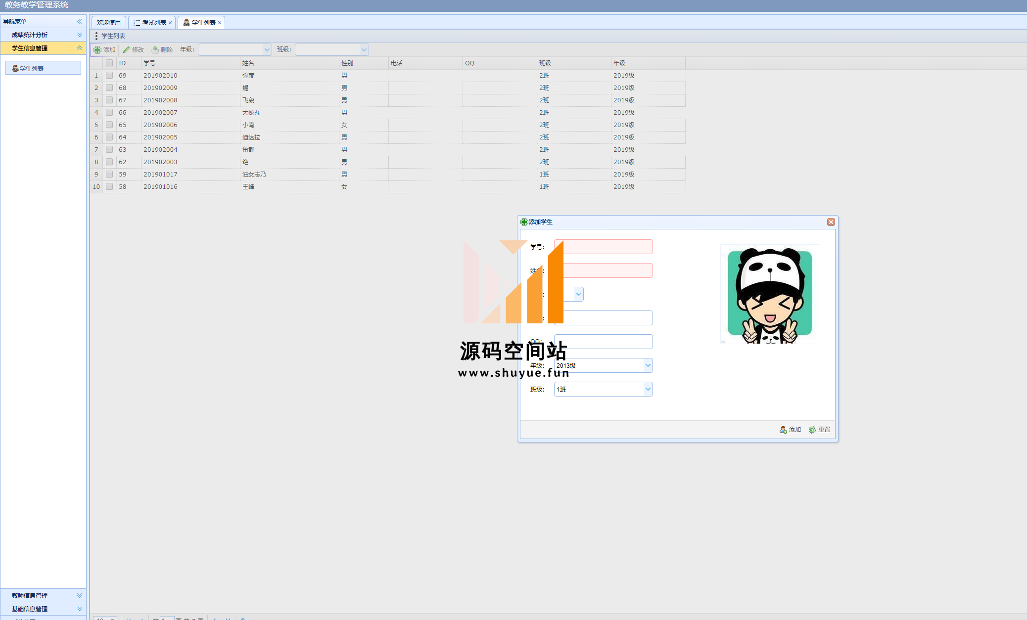Image resolution: width=1027 pixels, height=620 pixels.
Task: Expand the 成绩统计分析 accordion section
Action: (43, 35)
